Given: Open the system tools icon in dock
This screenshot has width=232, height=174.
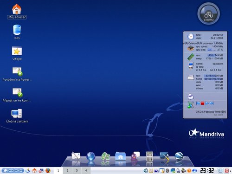Looking at the screenshot, I should tap(164, 156).
